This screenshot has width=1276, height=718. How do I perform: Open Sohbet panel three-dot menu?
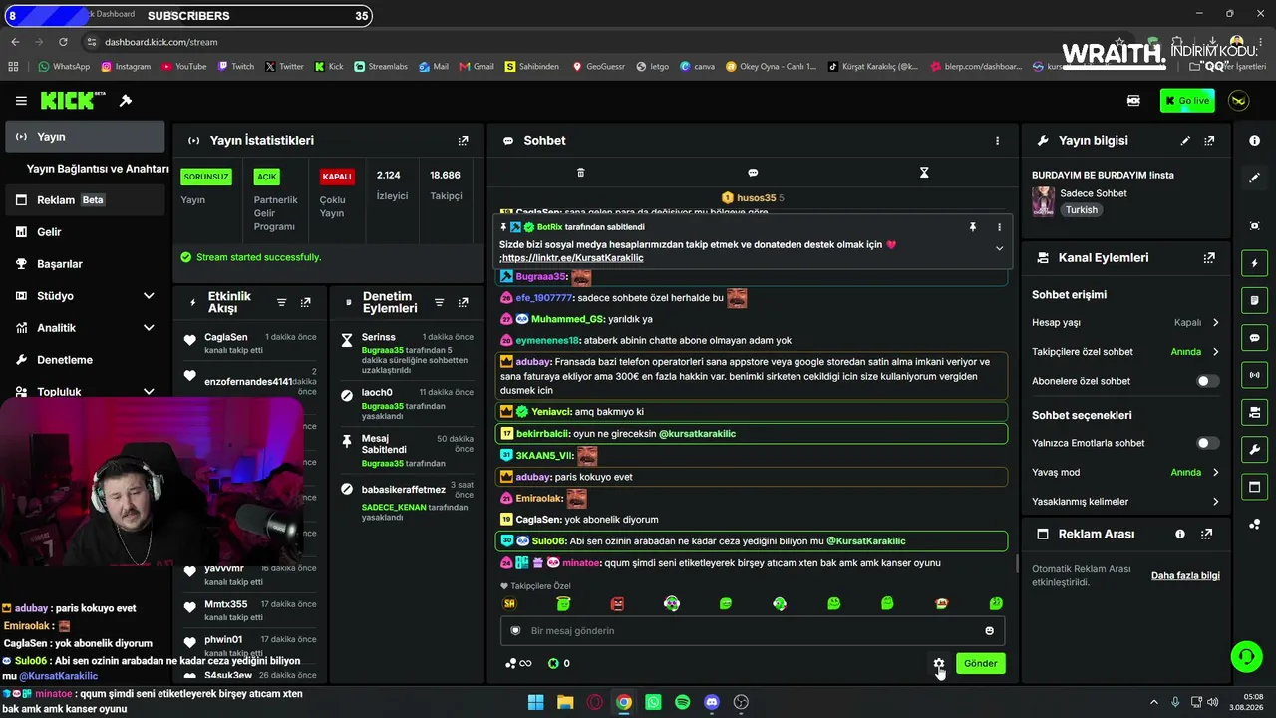(x=997, y=141)
